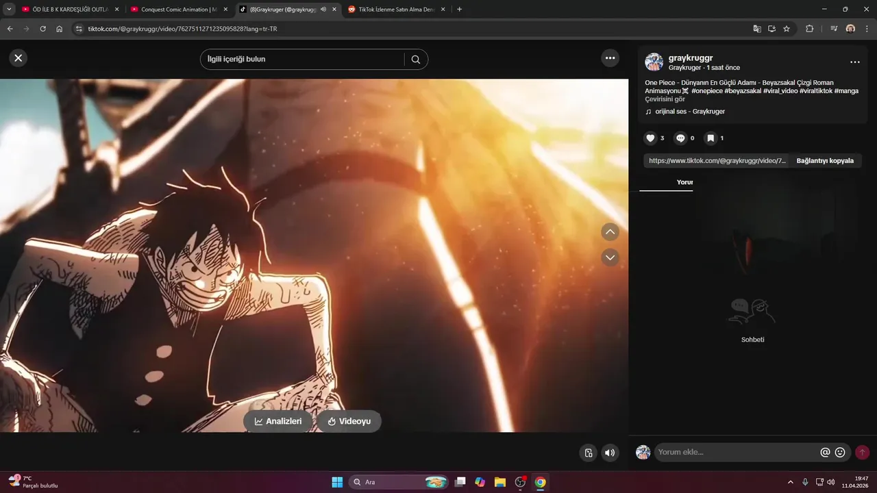The image size is (877, 493).
Task: Open the #onepiece hashtag
Action: tap(706, 91)
